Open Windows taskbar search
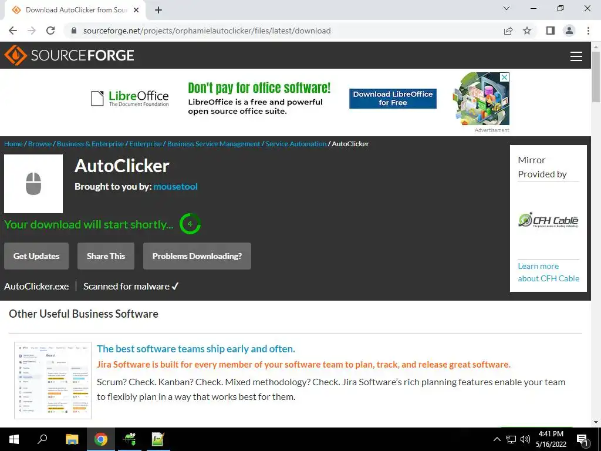 click(x=42, y=439)
